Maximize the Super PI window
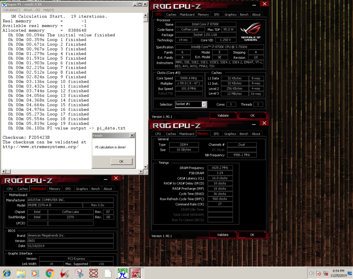This screenshot has width=353, height=279. [x=139, y=4]
